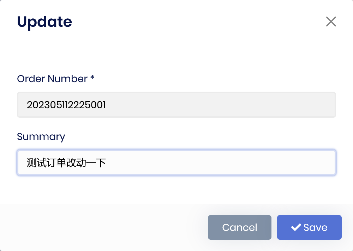This screenshot has height=251, width=353.
Task: Cancel the order update
Action: pos(239,227)
